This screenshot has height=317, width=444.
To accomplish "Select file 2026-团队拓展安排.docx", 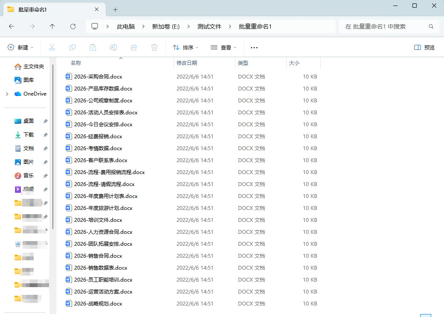I will 103,244.
